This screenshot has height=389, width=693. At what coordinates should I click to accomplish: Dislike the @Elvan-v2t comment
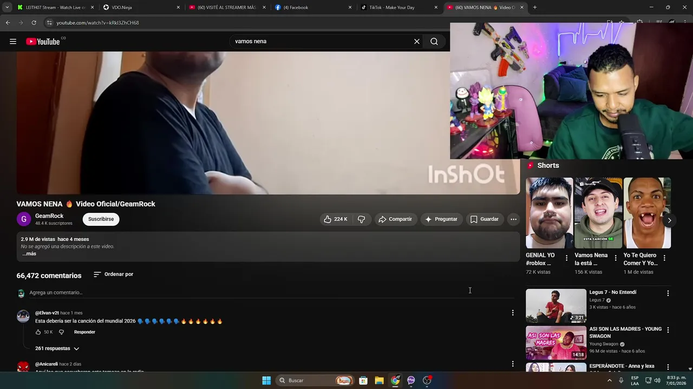tap(61, 332)
